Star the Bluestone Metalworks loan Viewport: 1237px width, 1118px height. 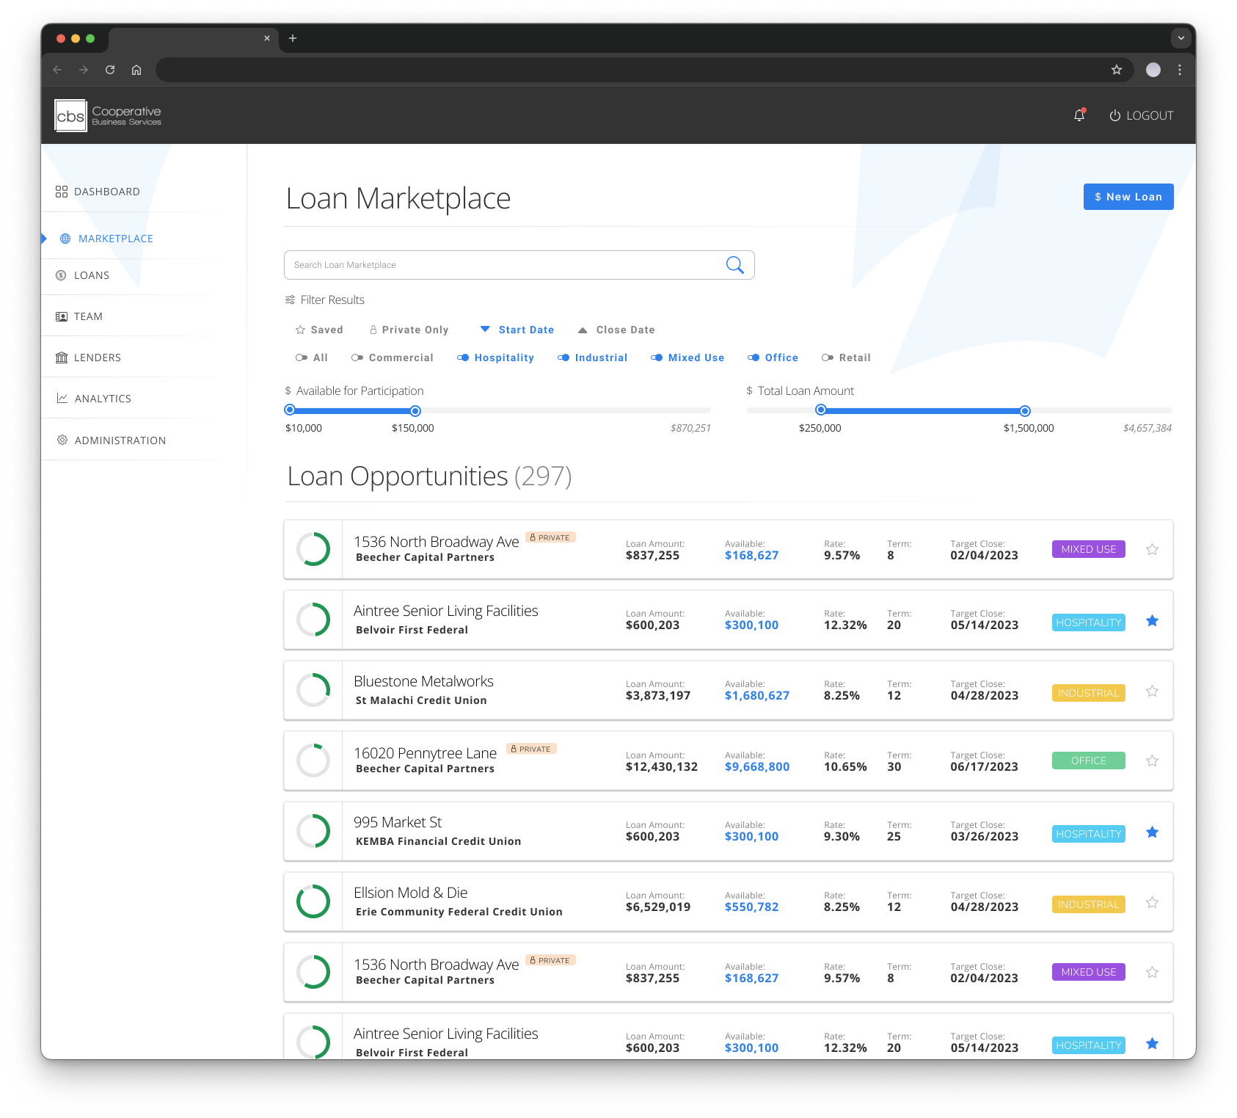coord(1152,692)
